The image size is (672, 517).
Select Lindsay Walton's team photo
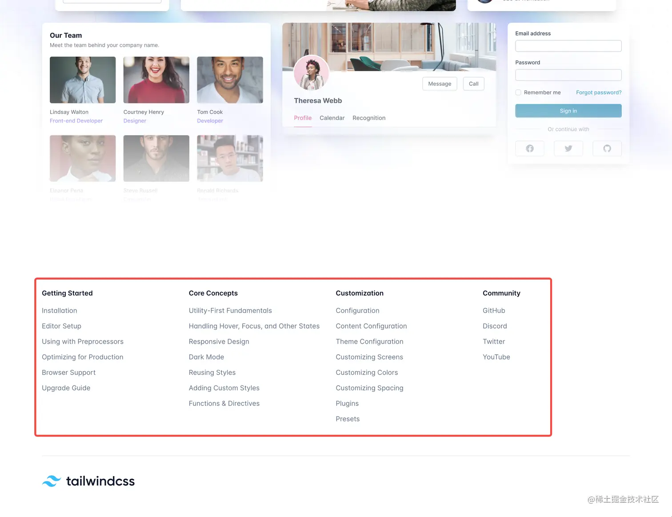point(83,80)
